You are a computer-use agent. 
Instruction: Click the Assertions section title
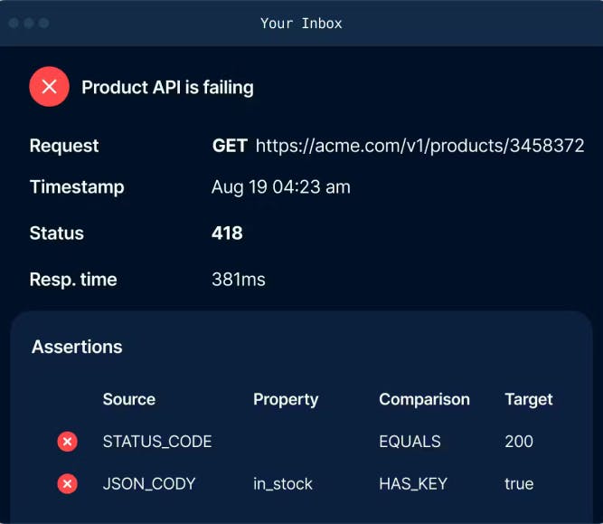77,347
